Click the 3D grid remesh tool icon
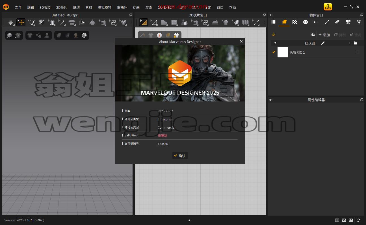The height and width of the screenshot is (225, 366). tap(113, 22)
